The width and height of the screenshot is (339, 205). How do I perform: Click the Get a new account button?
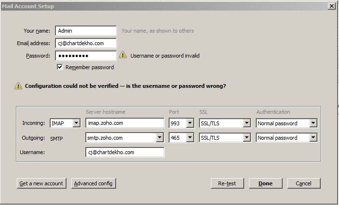[41, 183]
